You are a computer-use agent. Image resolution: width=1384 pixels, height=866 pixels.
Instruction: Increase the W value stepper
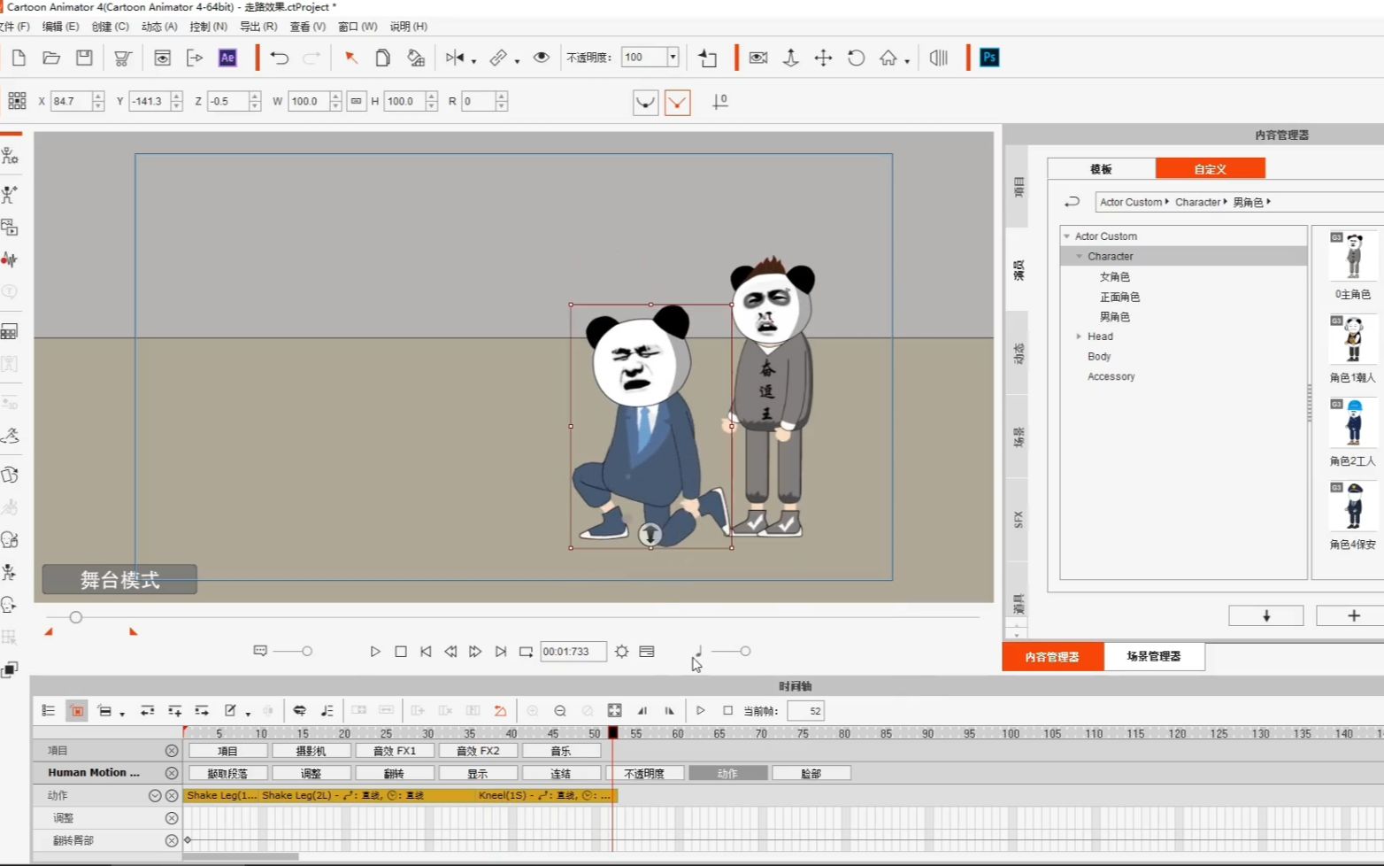[x=335, y=96]
